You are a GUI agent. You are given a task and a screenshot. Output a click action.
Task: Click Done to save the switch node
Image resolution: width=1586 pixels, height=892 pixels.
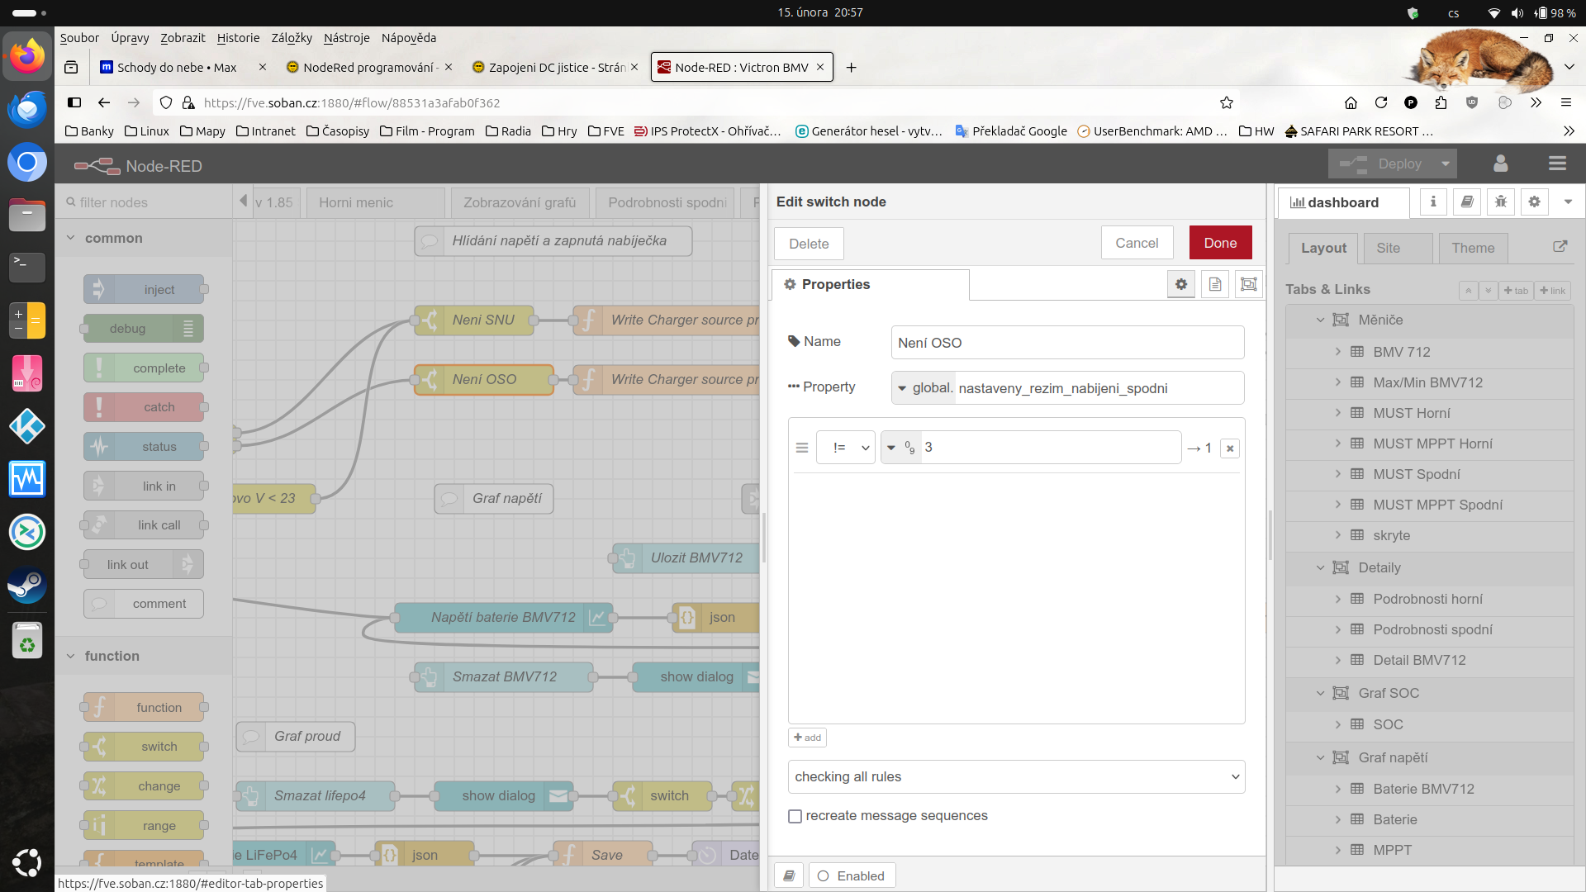1220,243
